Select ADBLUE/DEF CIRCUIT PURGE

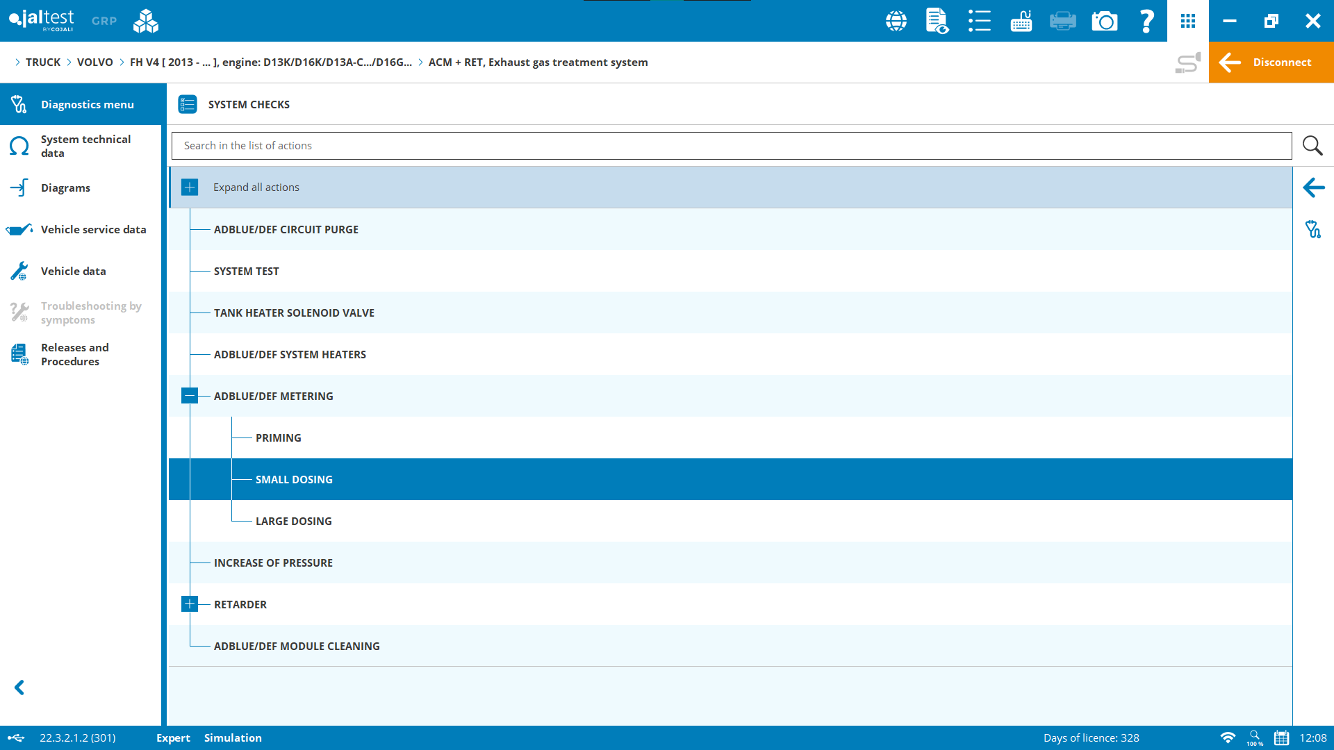click(x=730, y=229)
